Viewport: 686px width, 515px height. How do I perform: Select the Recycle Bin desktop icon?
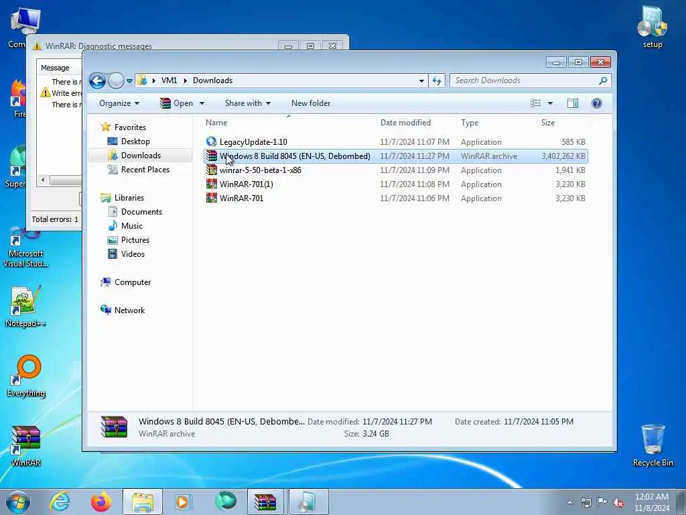[653, 446]
